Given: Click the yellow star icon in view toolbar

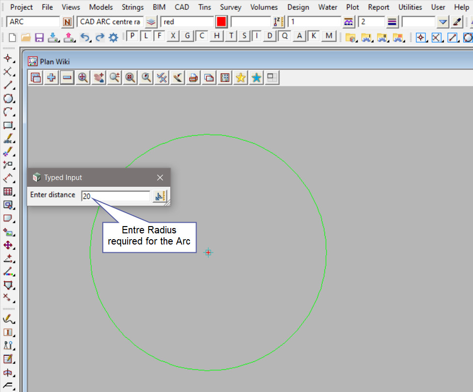Looking at the screenshot, I should point(240,78).
